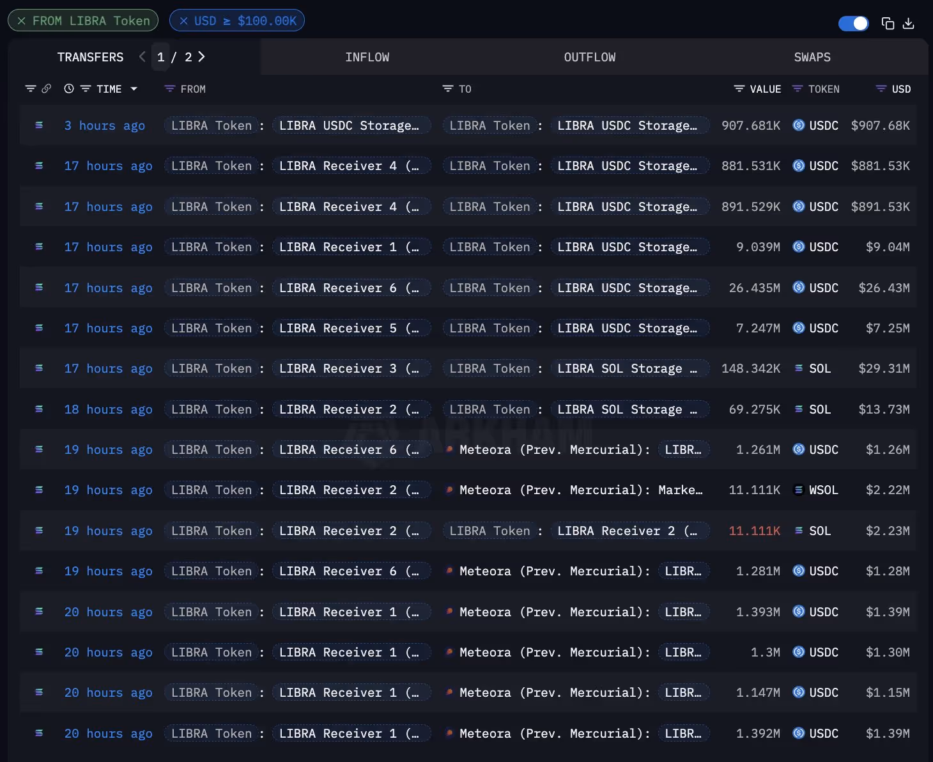Click the LIBRA Receiver 4 label
The width and height of the screenshot is (933, 762).
coord(351,166)
